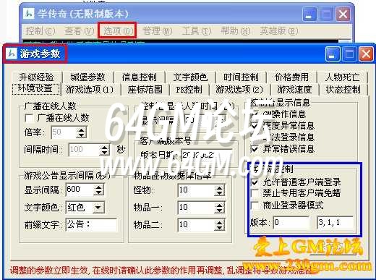Toggle 禁止专用客户端免蜡 checkbox
Screen dimensions: 376x280
click(x=255, y=193)
